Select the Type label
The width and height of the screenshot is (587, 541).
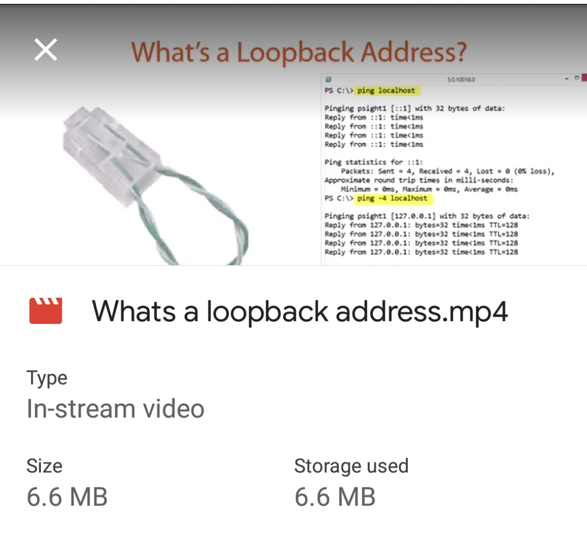pos(47,378)
